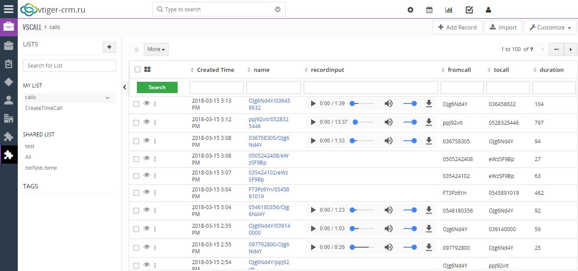Expand the More dropdown
The image size is (578, 271).
156,49
